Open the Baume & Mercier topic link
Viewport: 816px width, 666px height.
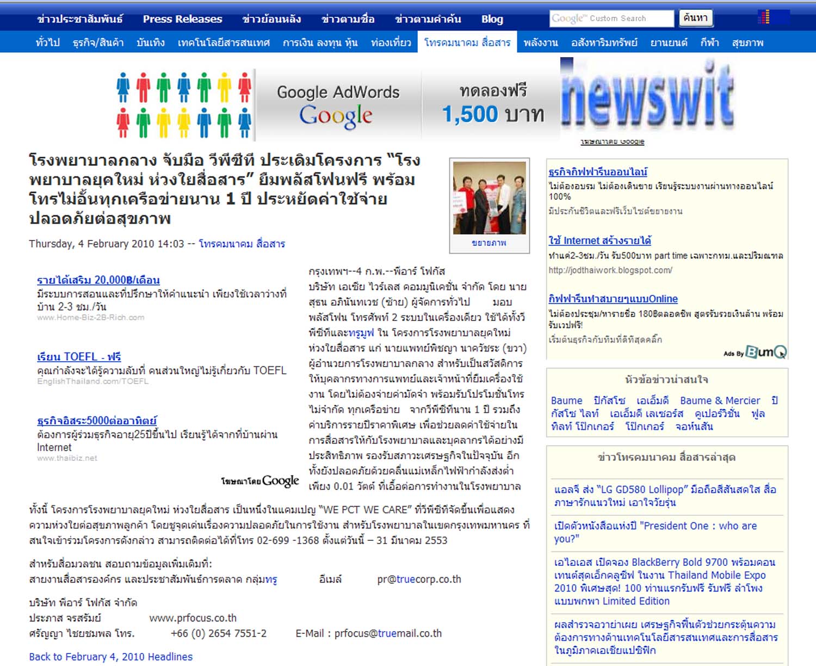720,401
